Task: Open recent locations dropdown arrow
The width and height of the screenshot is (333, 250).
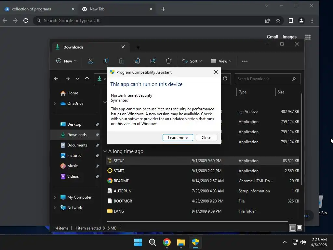Action: 77,79
